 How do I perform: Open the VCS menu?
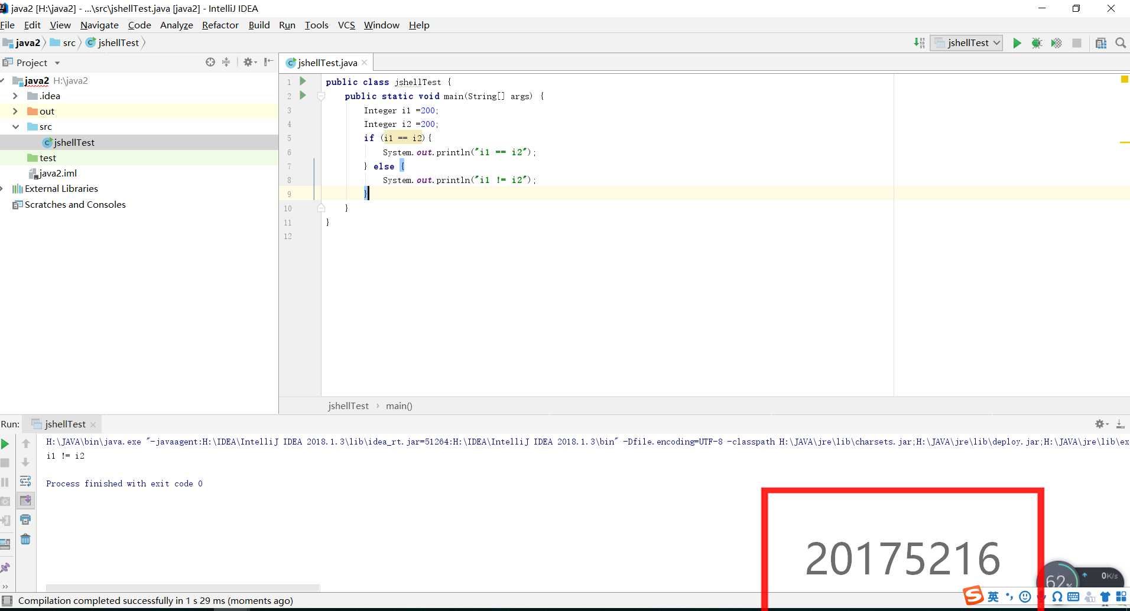(346, 25)
